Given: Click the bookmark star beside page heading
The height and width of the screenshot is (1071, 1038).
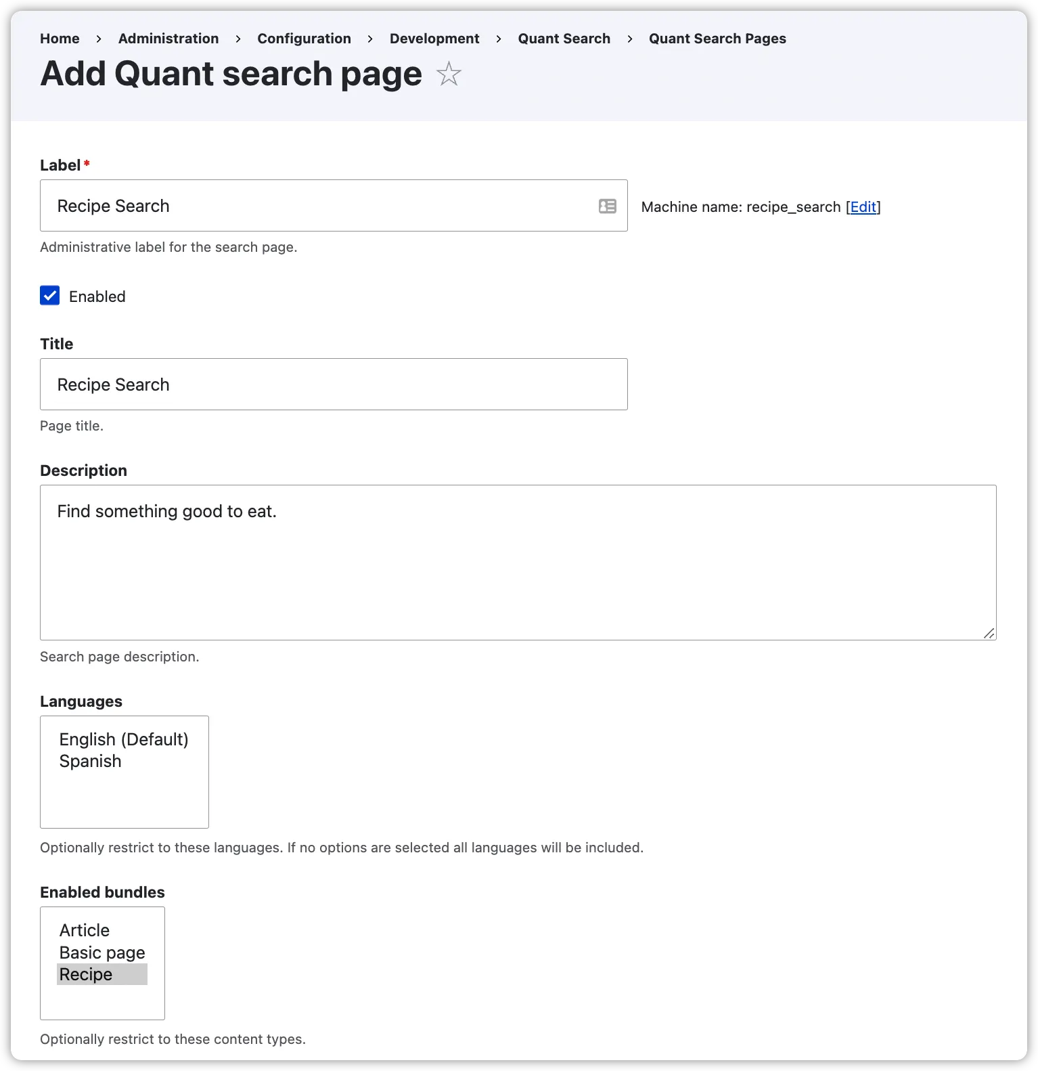Looking at the screenshot, I should coord(449,74).
